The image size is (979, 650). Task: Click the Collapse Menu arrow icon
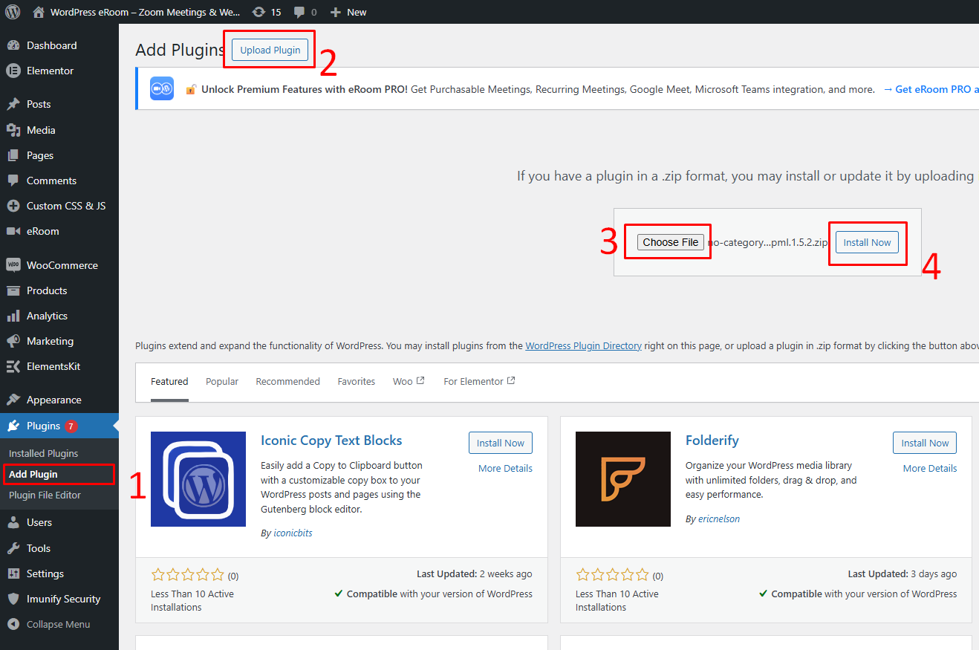[13, 624]
